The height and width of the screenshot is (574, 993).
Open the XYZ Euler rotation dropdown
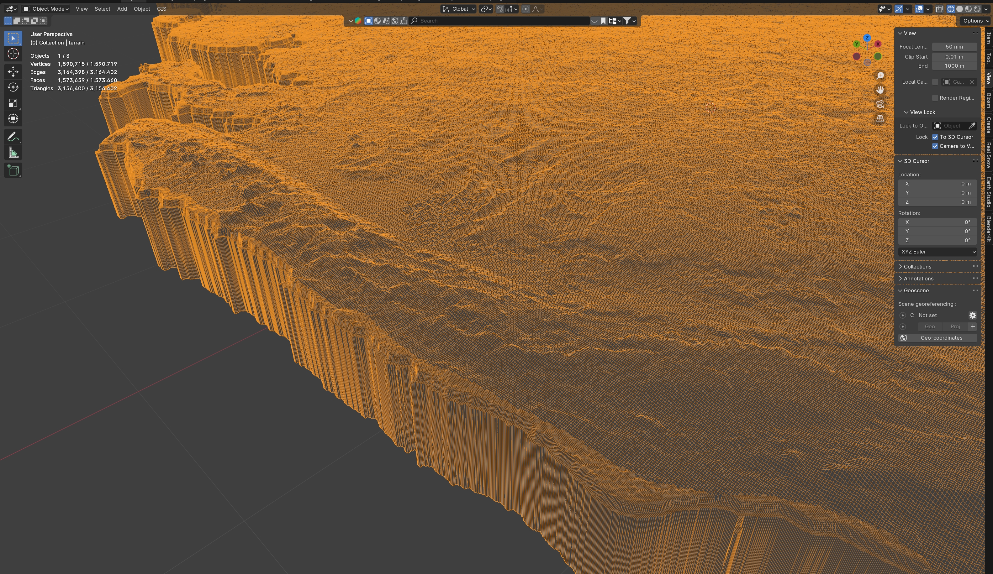pos(938,252)
